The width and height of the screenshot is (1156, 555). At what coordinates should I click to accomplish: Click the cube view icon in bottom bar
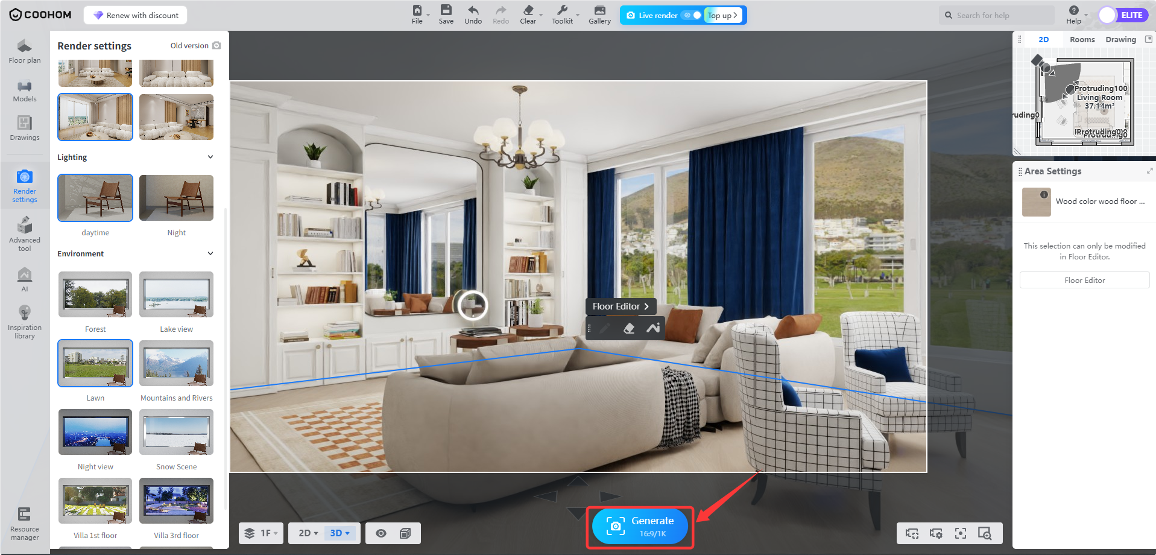click(x=405, y=533)
